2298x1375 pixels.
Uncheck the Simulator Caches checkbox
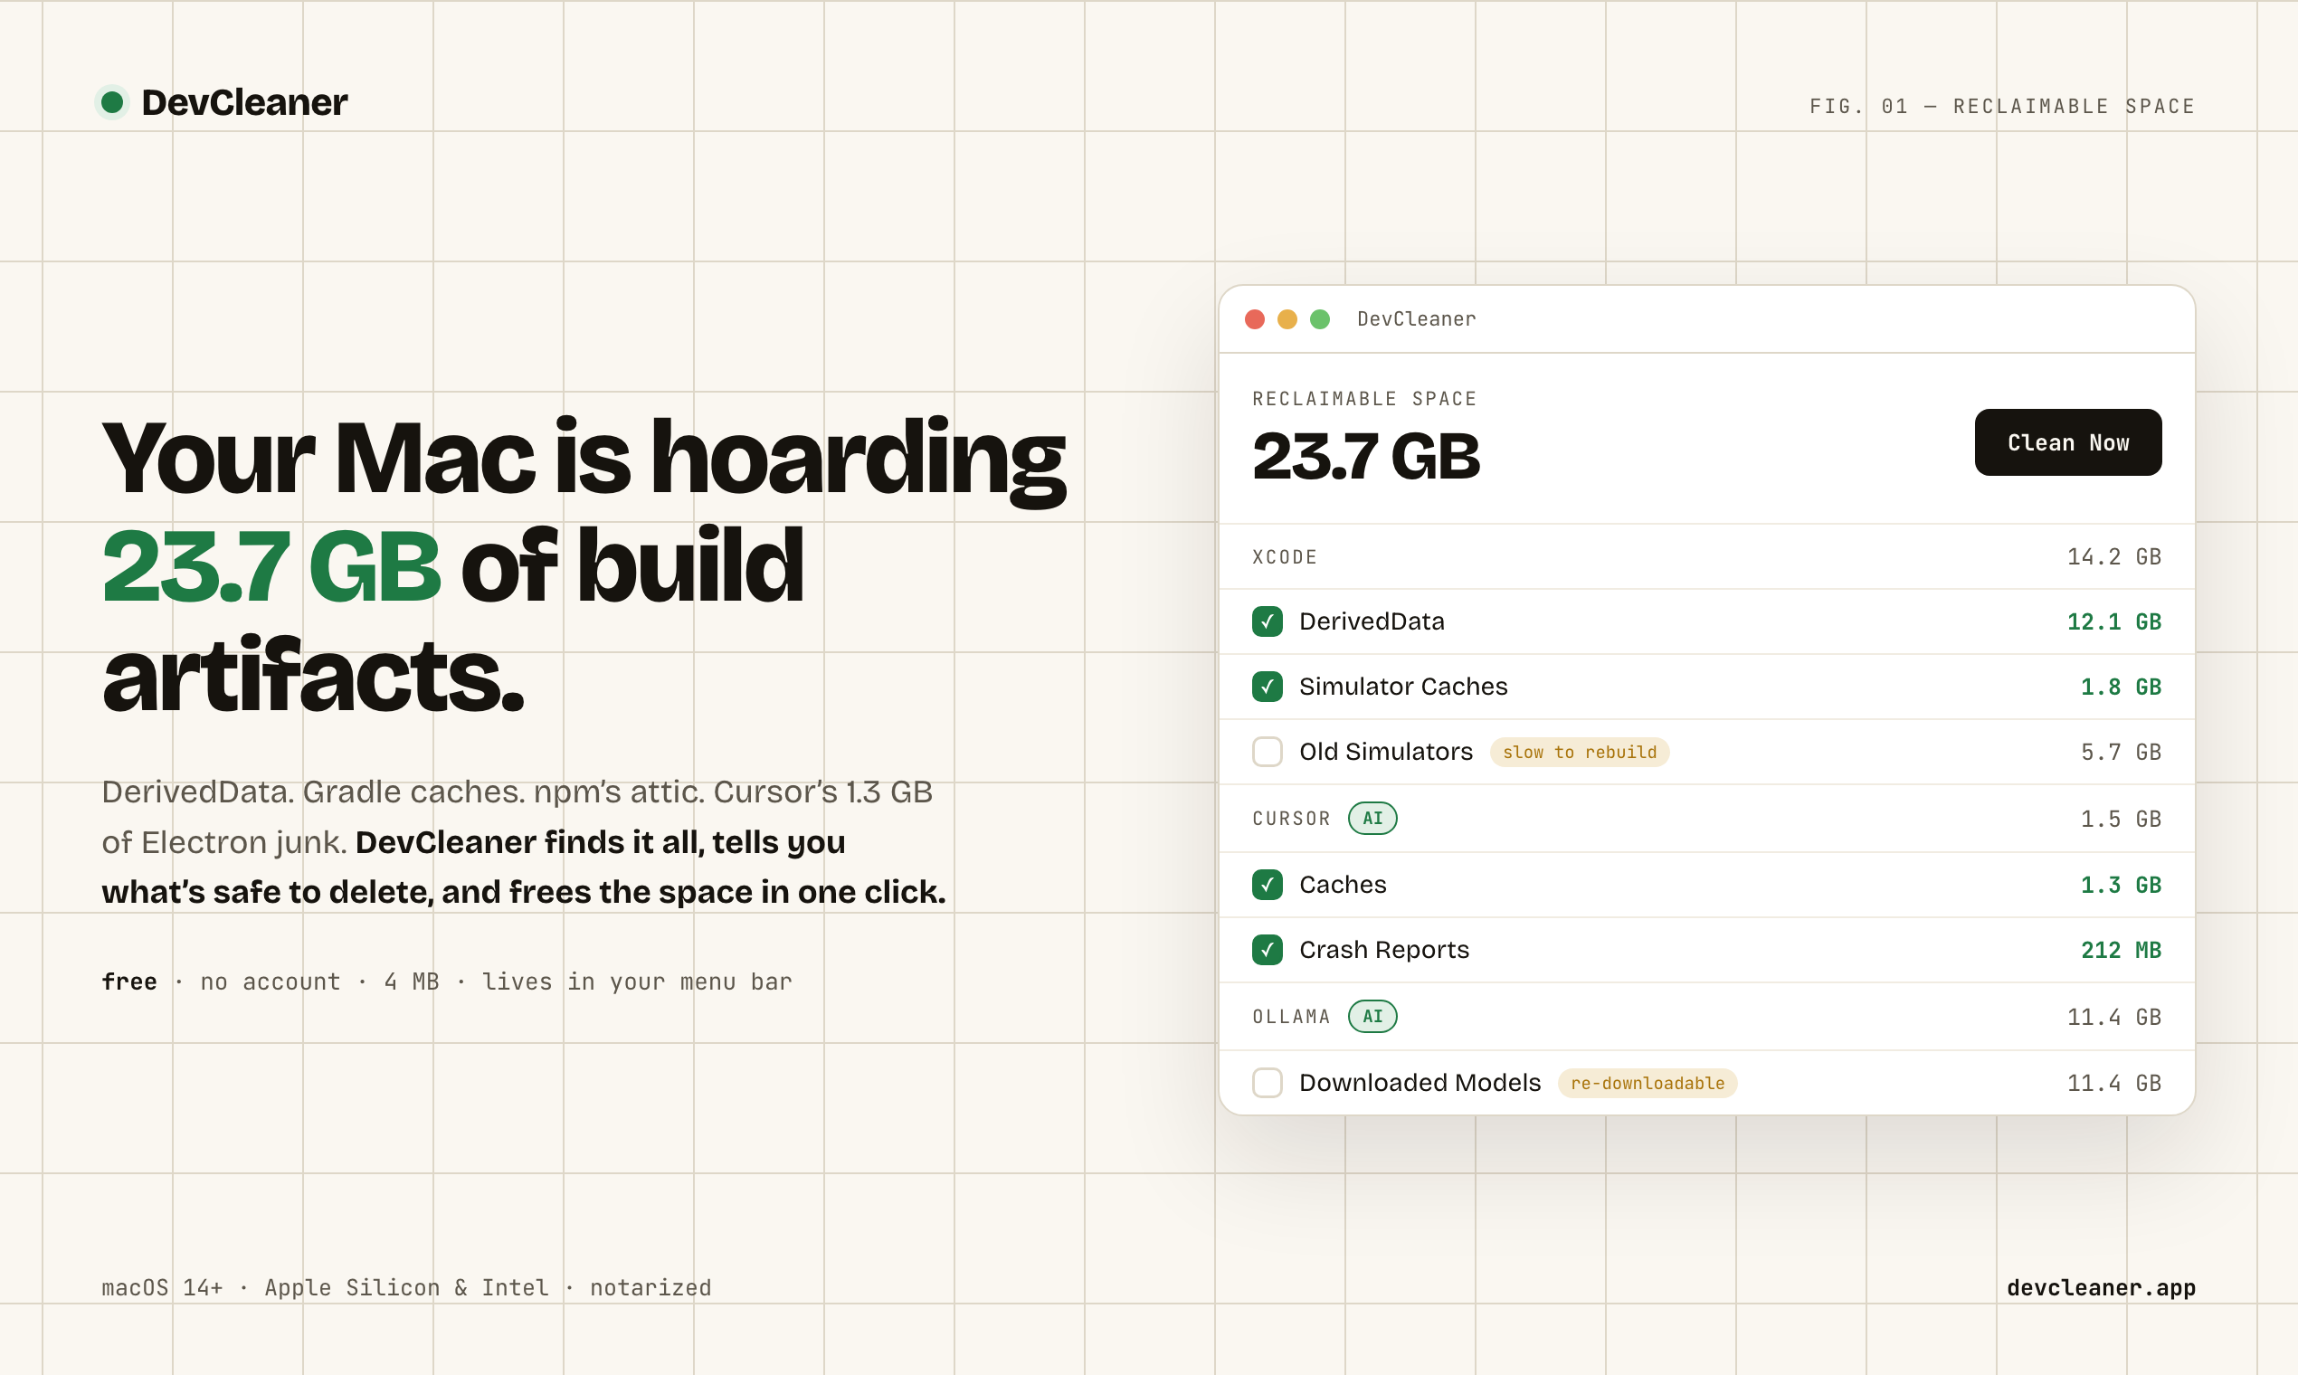point(1267,687)
